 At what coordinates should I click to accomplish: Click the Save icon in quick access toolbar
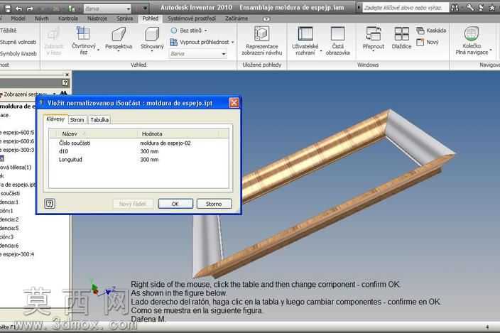pos(7,9)
